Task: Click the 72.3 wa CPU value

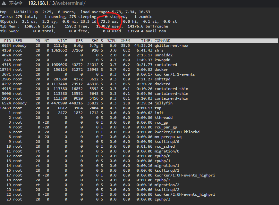Action: pos(109,21)
